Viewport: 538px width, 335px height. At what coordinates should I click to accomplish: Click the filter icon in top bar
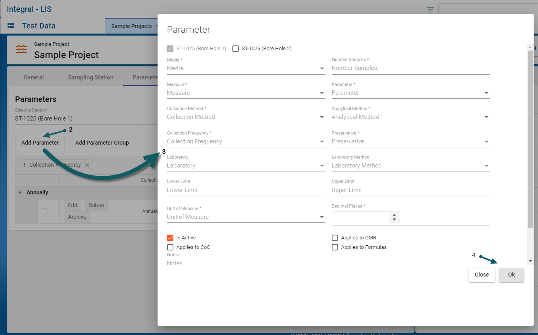(430, 9)
